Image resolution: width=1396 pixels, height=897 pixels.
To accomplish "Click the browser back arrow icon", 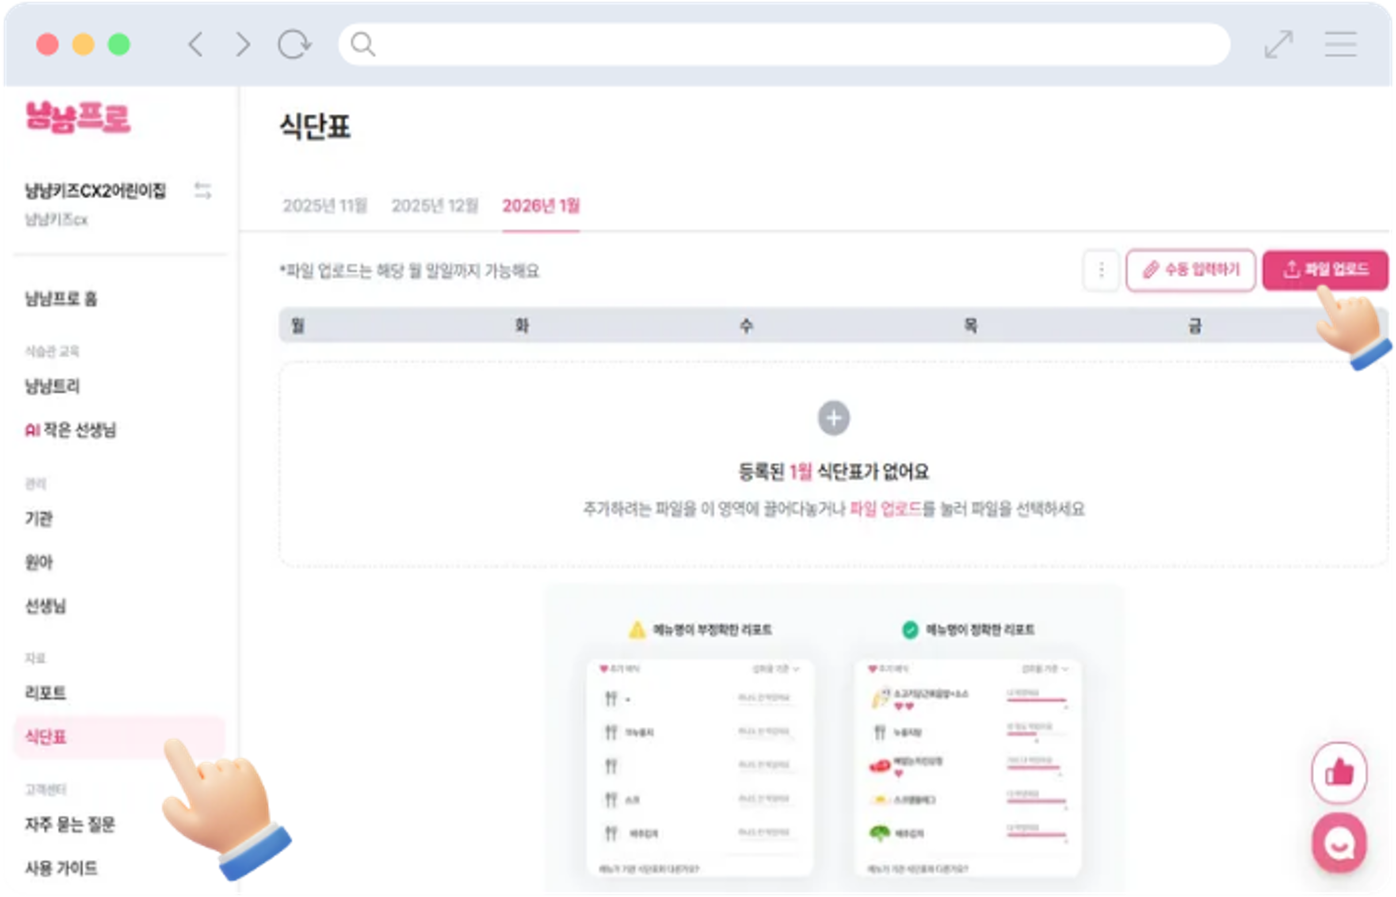I will [196, 44].
